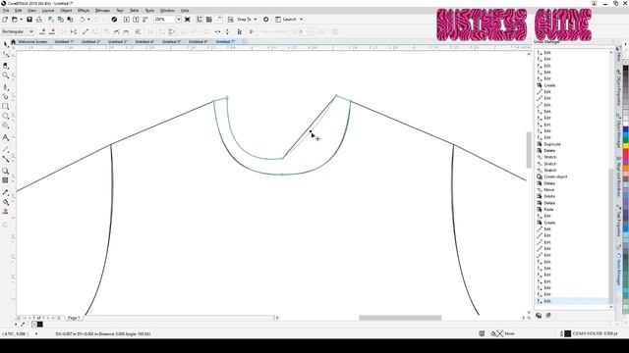The height and width of the screenshot is (353, 629).
Task: Select the Transparency checkerboard tool
Action: click(6, 180)
